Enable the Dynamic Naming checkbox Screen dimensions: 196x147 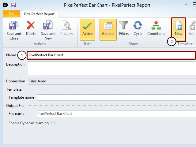[x=53, y=123]
